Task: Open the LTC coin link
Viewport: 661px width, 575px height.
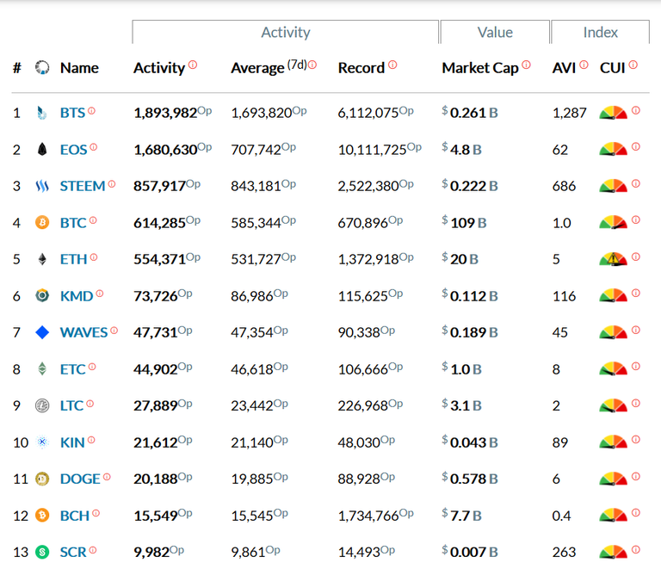Action: (x=71, y=405)
